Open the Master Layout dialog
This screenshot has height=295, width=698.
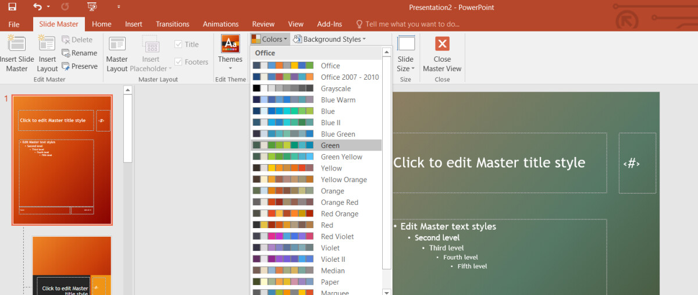point(117,54)
